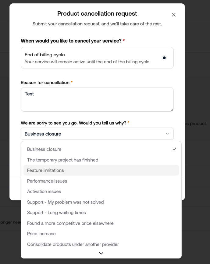Image resolution: width=210 pixels, height=264 pixels.
Task: Choose Activation issues option
Action: [x=44, y=191]
